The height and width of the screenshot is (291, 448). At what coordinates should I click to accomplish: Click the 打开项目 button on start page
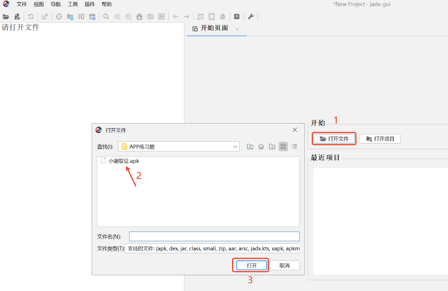click(380, 139)
